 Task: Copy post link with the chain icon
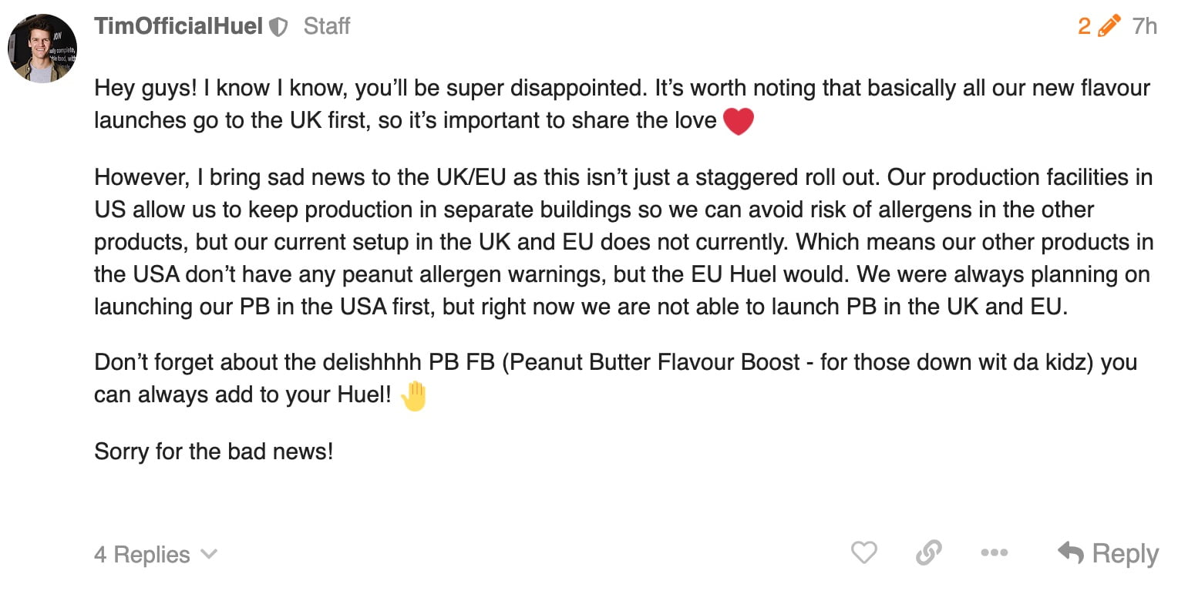[x=929, y=552]
